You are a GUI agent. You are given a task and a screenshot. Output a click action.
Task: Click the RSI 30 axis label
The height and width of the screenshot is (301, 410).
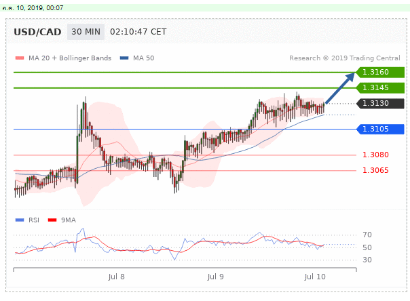tap(367, 260)
